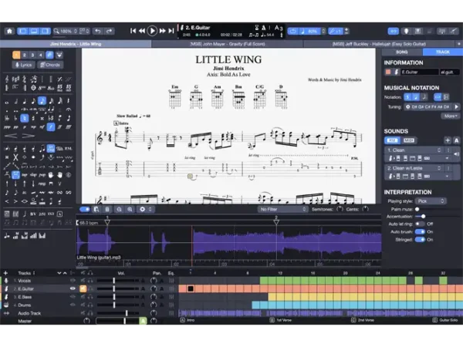Screen dimensions: 463x347
Task: Open the Chords dialog
Action: click(50, 65)
